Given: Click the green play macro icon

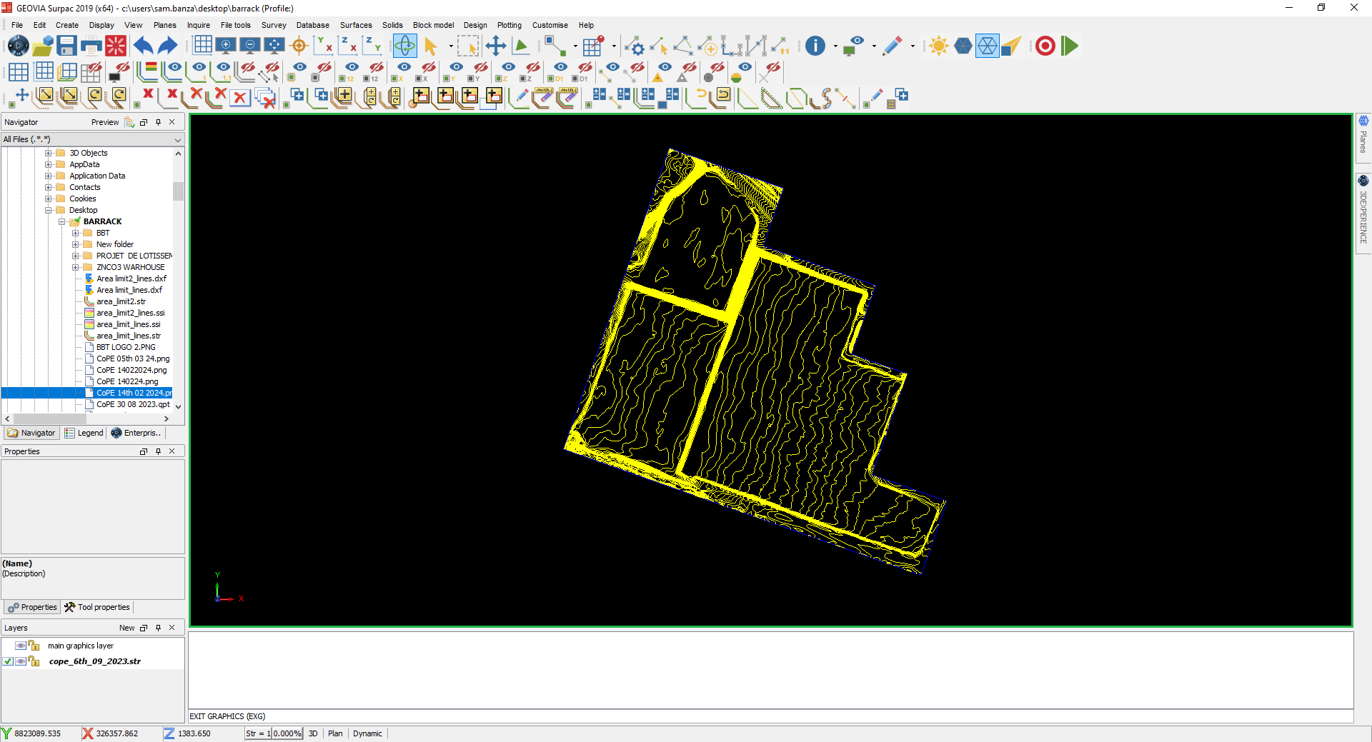Looking at the screenshot, I should click(x=1069, y=46).
